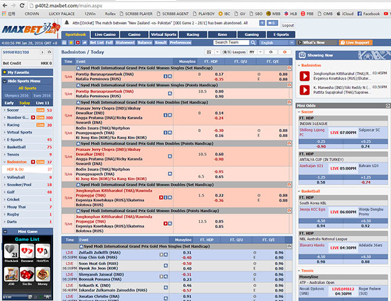Select the E-Sports tab
The width and height of the screenshot is (391, 301).
[x=281, y=34]
